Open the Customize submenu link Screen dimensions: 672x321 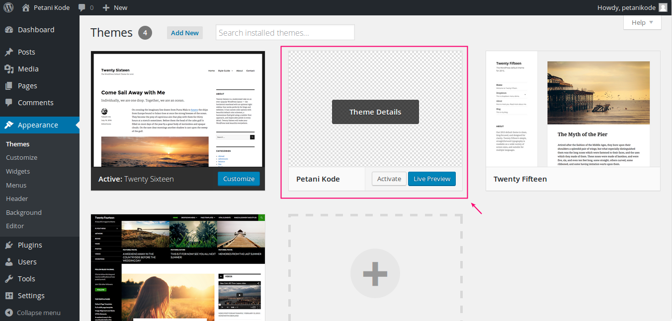[21, 157]
